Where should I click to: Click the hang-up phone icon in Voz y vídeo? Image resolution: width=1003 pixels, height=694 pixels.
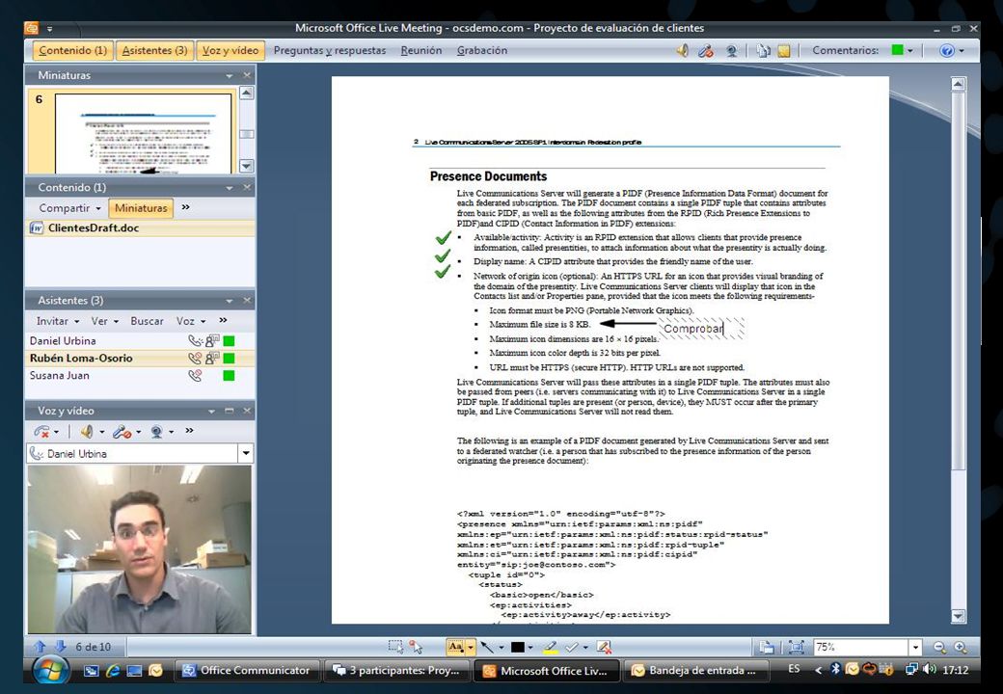42,432
